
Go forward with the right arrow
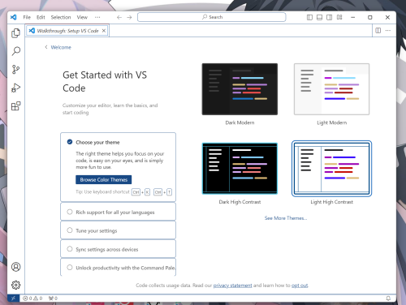[129, 17]
